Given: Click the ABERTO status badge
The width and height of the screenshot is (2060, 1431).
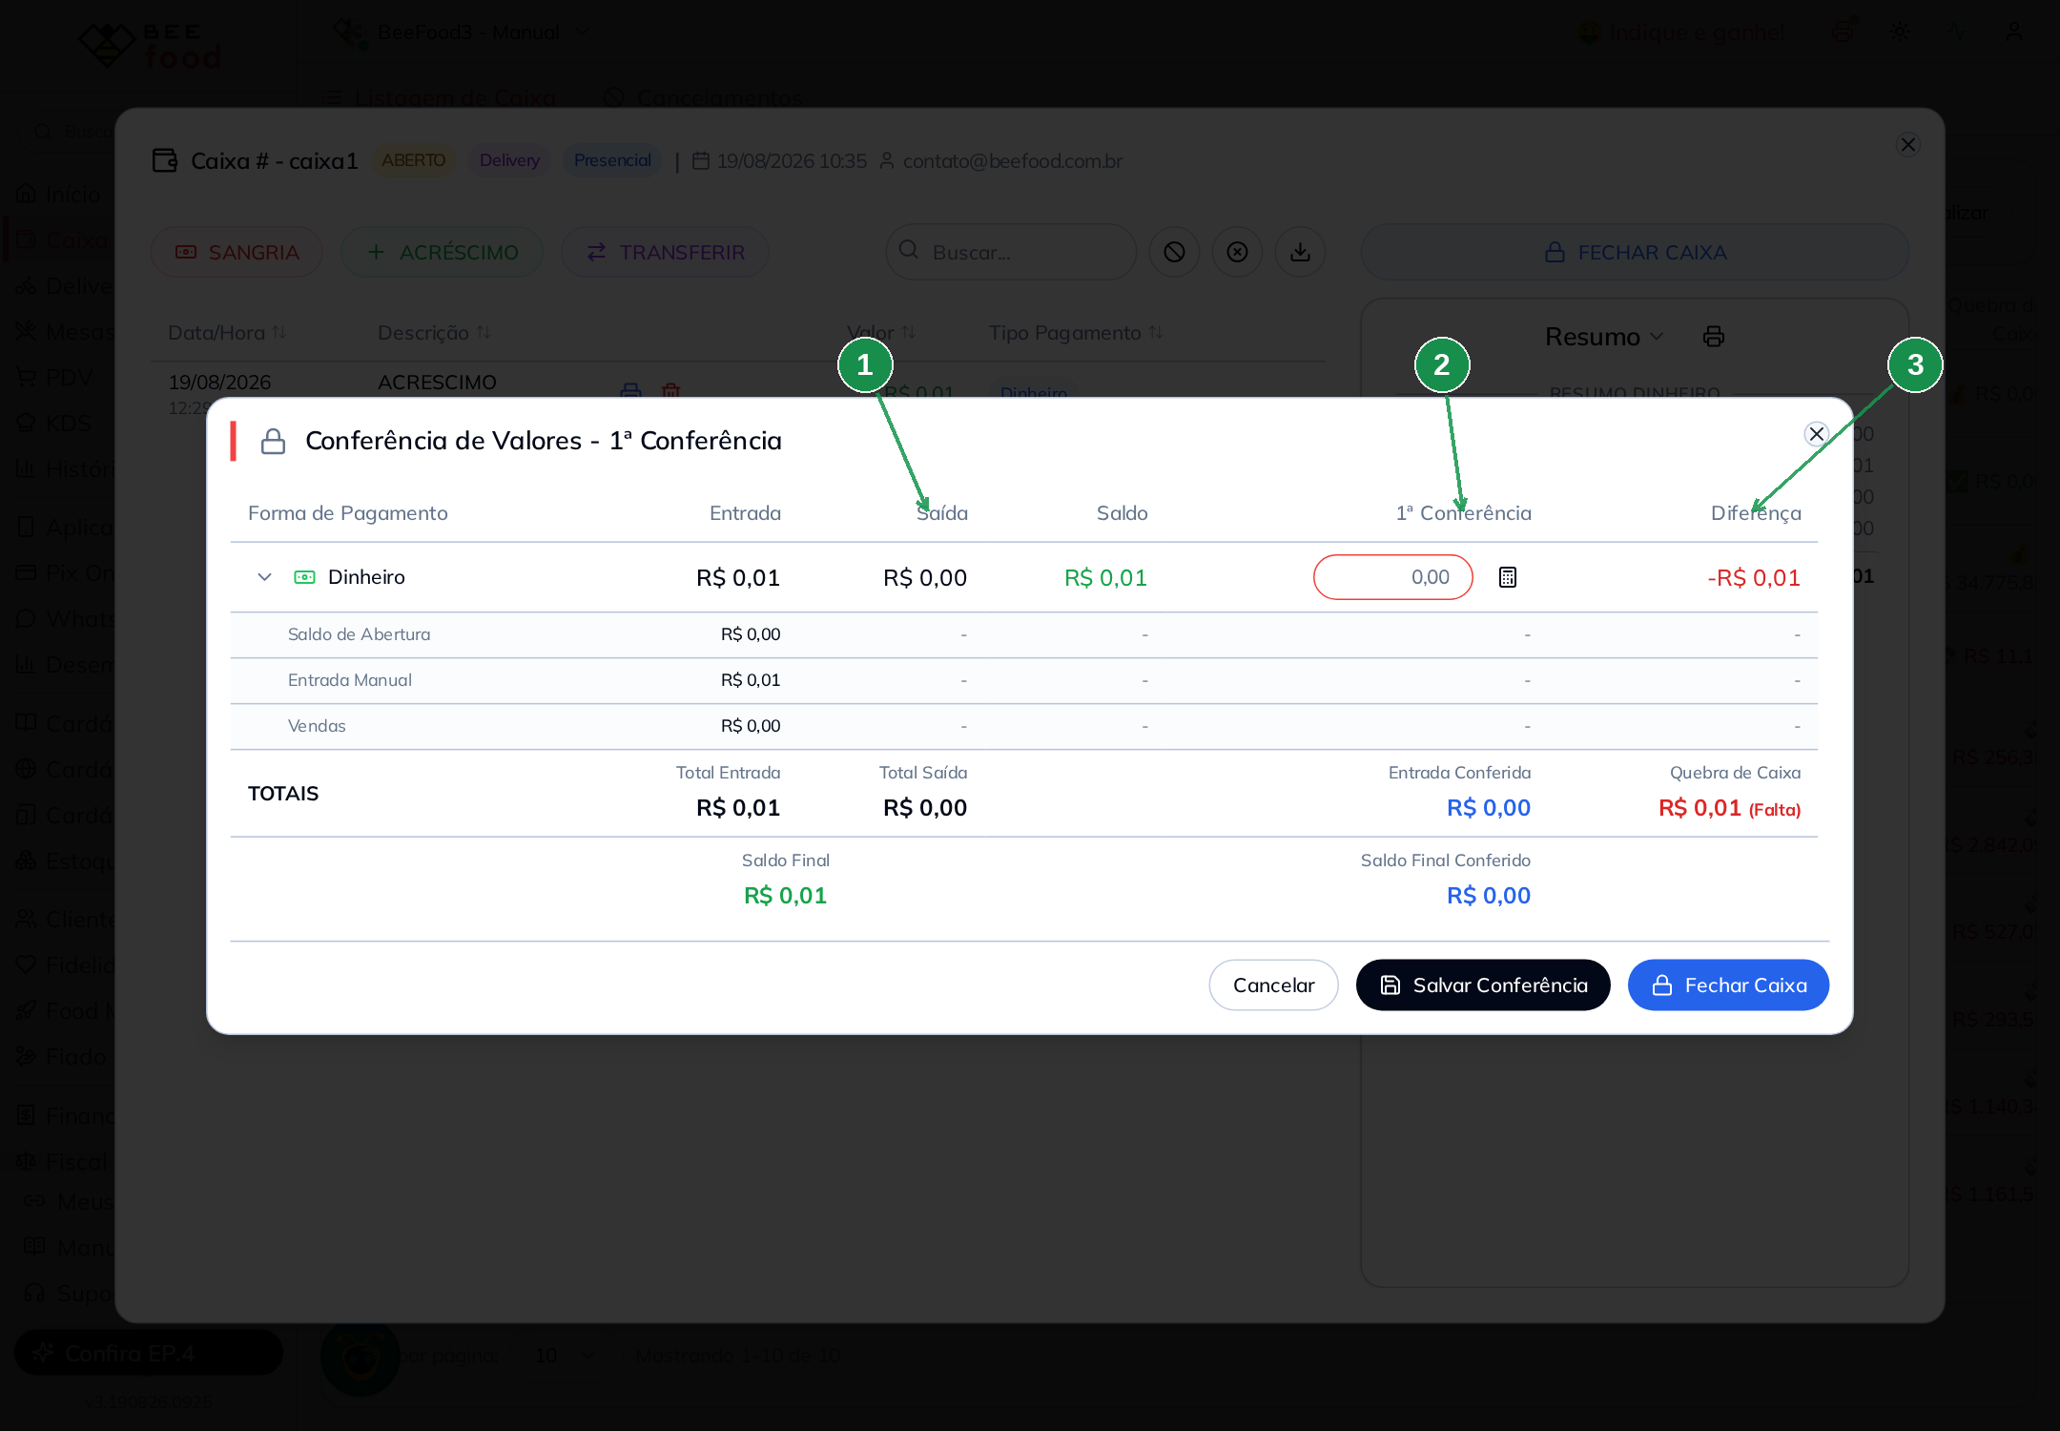Looking at the screenshot, I should (413, 160).
